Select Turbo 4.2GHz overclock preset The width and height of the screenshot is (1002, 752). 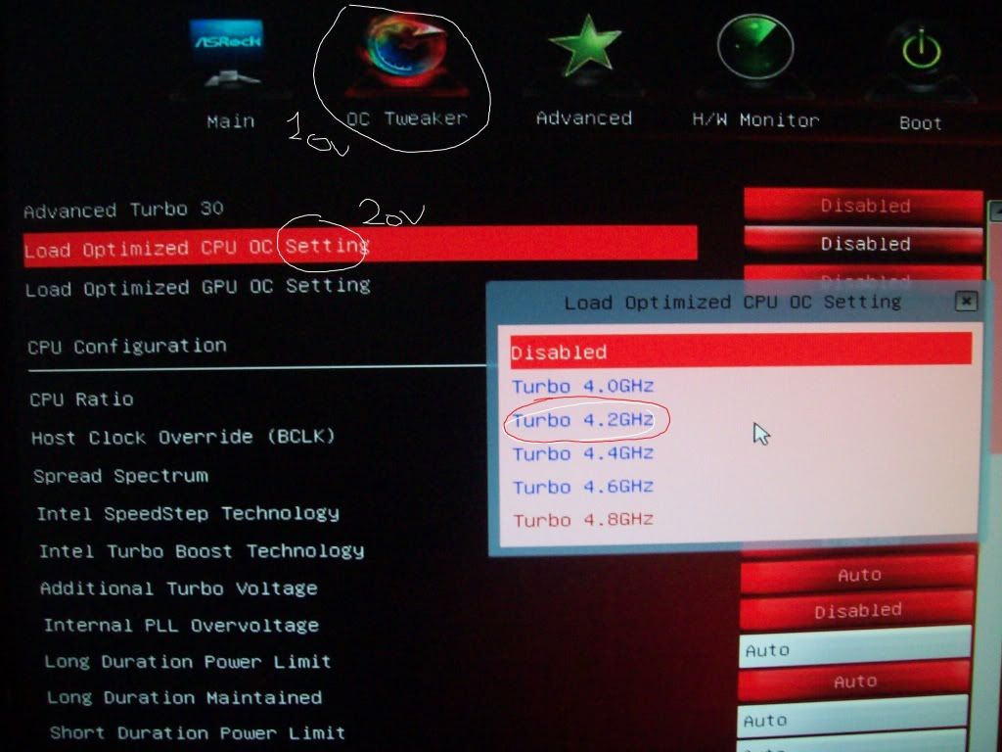(x=583, y=420)
